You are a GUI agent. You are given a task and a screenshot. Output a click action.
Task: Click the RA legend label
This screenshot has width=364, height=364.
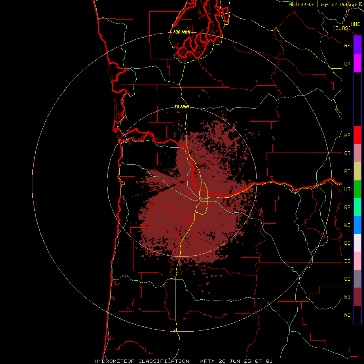(347, 207)
